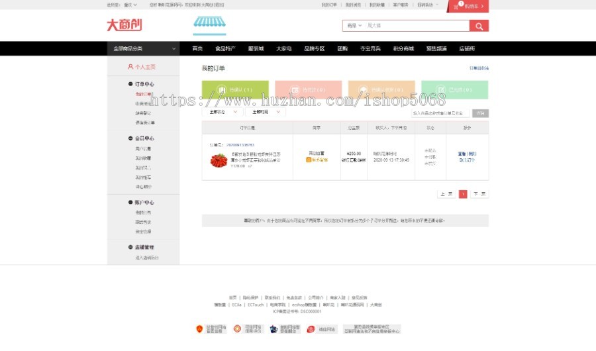596x351 pixels.
Task: Click the blue awning shop icon
Action: pyautogui.click(x=209, y=25)
